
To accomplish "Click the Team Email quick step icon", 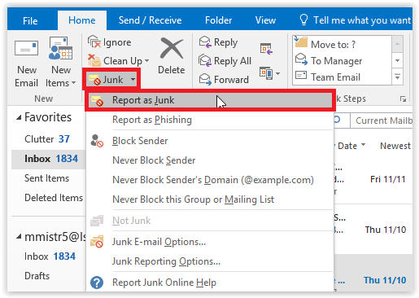I will point(301,75).
